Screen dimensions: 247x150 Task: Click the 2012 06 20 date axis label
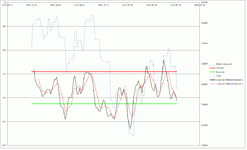pos(152,5)
